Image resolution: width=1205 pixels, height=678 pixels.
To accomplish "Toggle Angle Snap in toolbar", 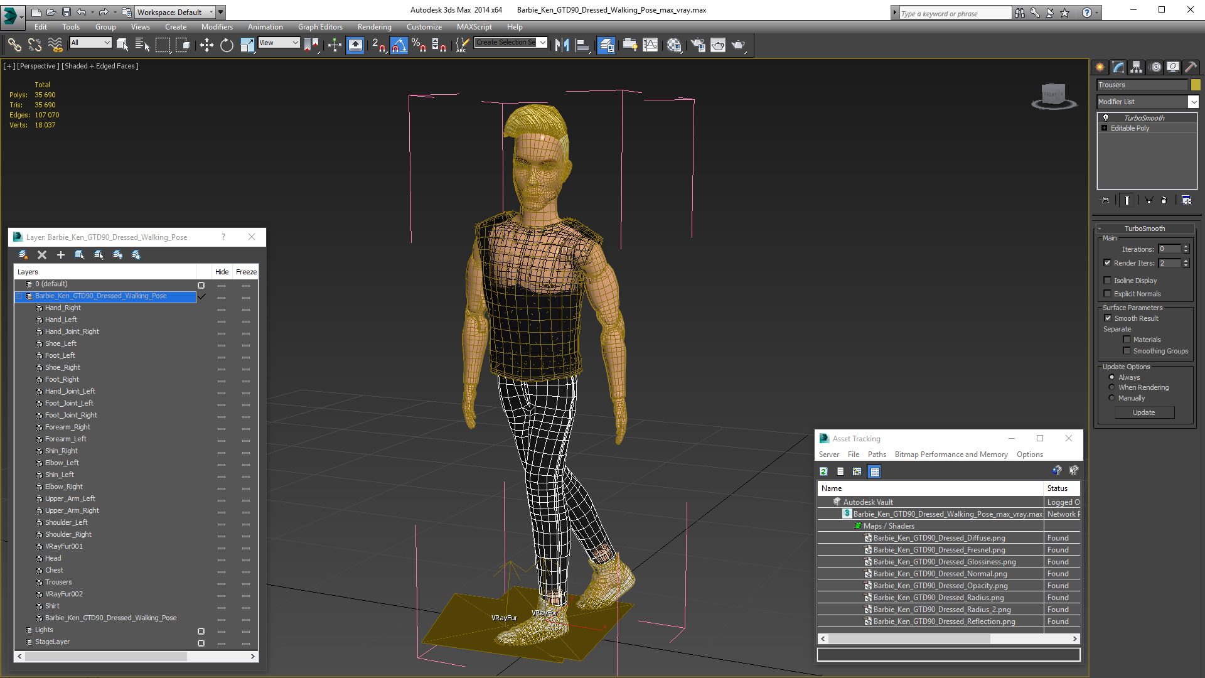I will (x=399, y=45).
